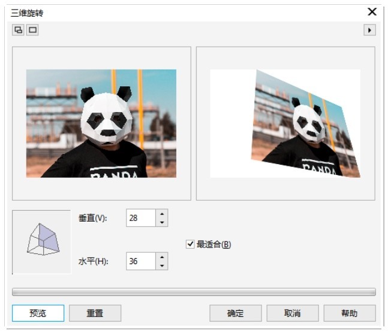388x333 pixels.
Task: Confirm with the 确定 button
Action: click(236, 313)
